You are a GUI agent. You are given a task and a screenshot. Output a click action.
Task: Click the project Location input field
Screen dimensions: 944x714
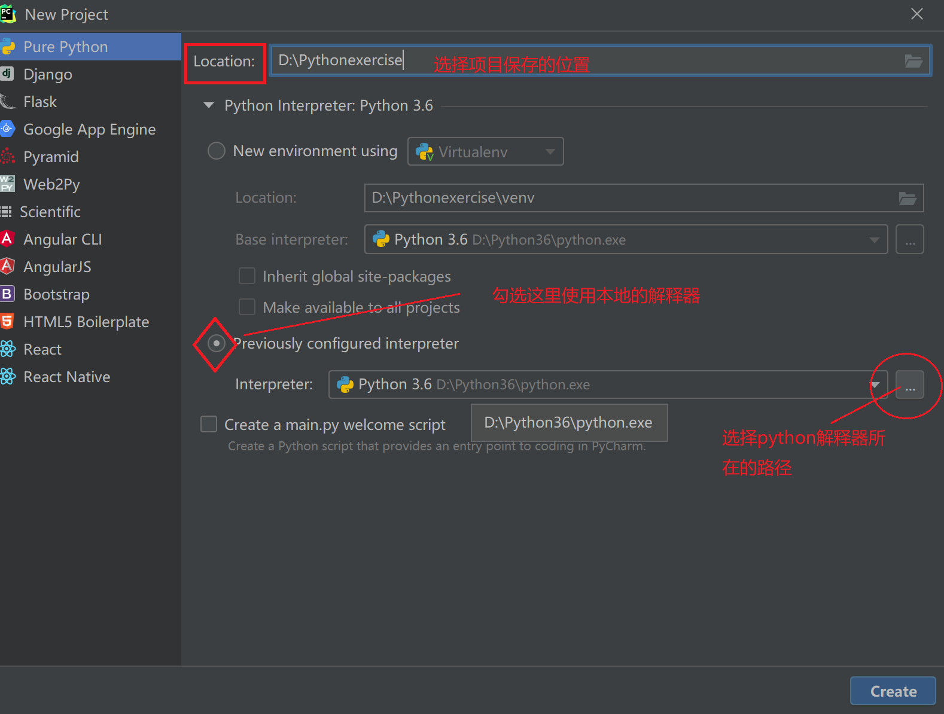click(x=600, y=60)
